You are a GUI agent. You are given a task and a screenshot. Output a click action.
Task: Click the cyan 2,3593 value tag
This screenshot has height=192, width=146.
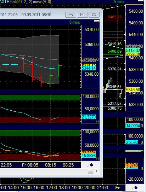pyautogui.click(x=132, y=142)
